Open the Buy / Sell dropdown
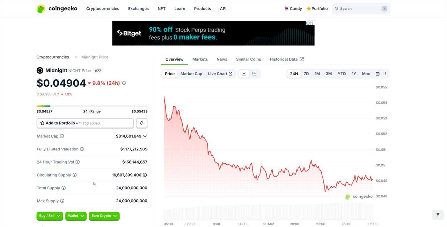Screen dimensions: 447x227 pos(49,216)
